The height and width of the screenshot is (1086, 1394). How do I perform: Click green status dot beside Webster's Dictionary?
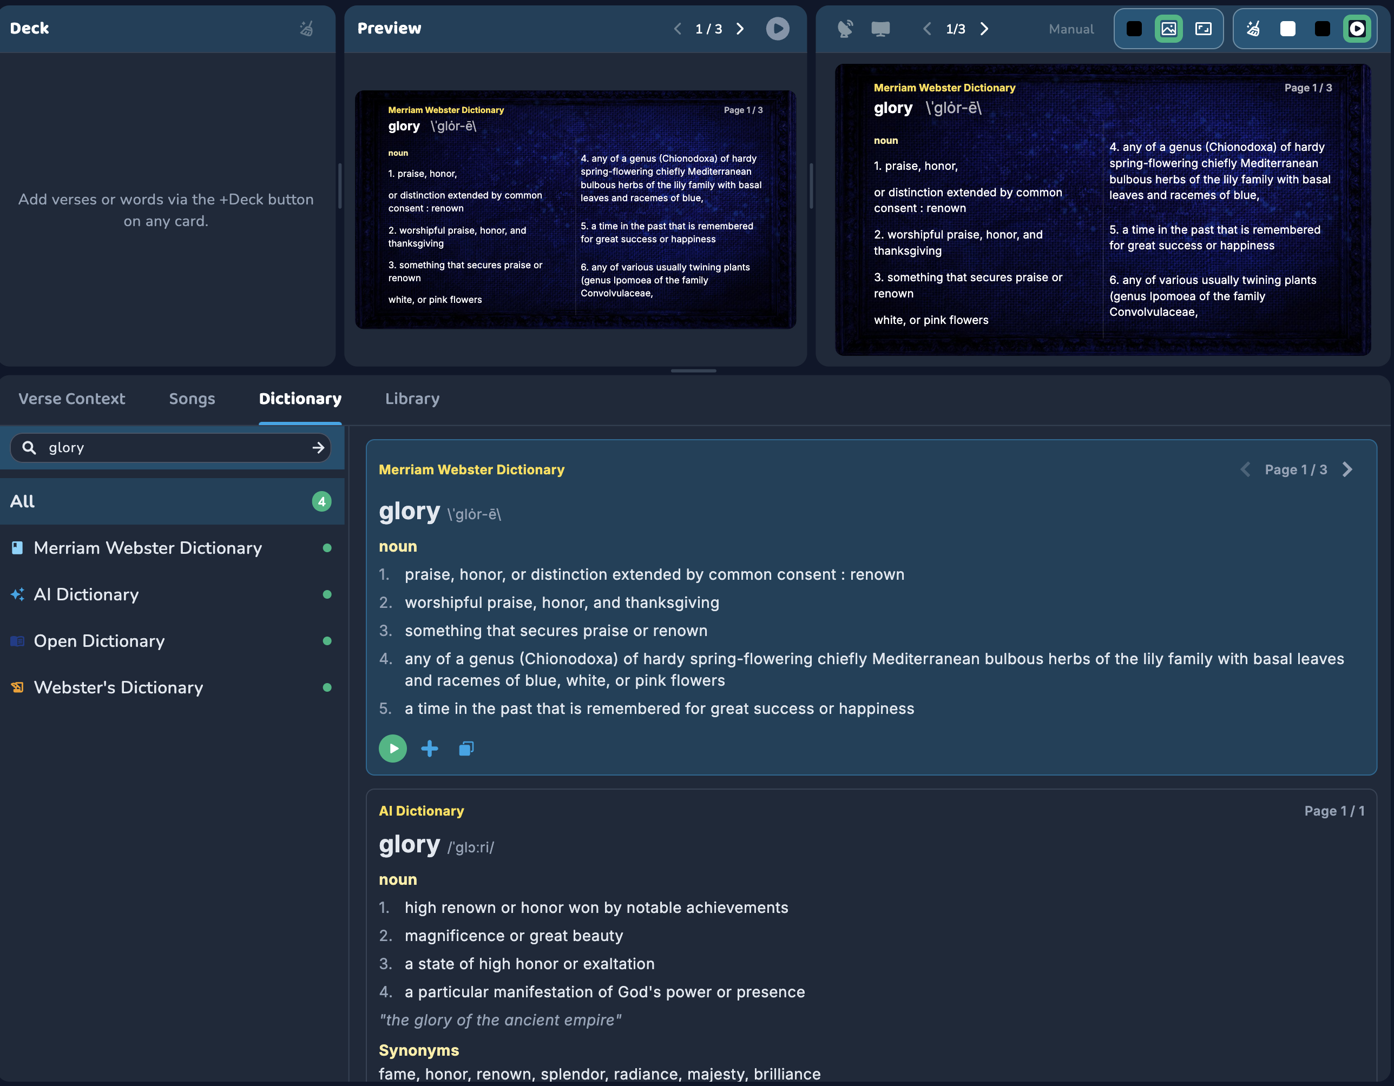327,688
